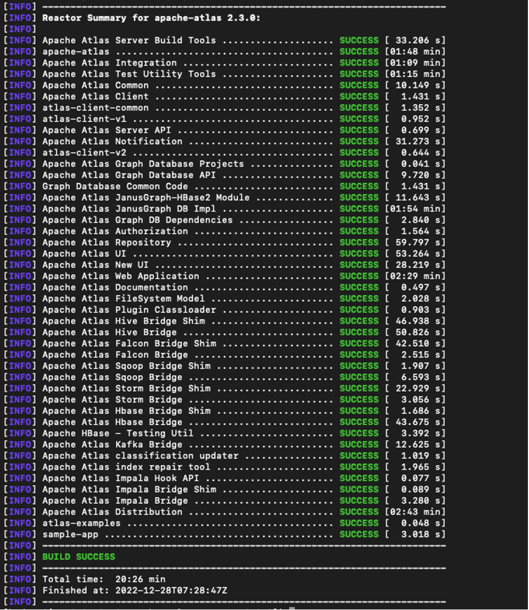Select 'Apache HBase - Testing Util' text
Screen dimensions: 529x610
tap(117, 433)
